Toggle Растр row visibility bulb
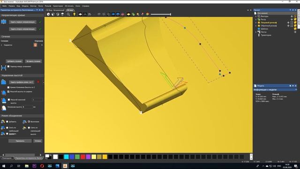 pos(295,19)
